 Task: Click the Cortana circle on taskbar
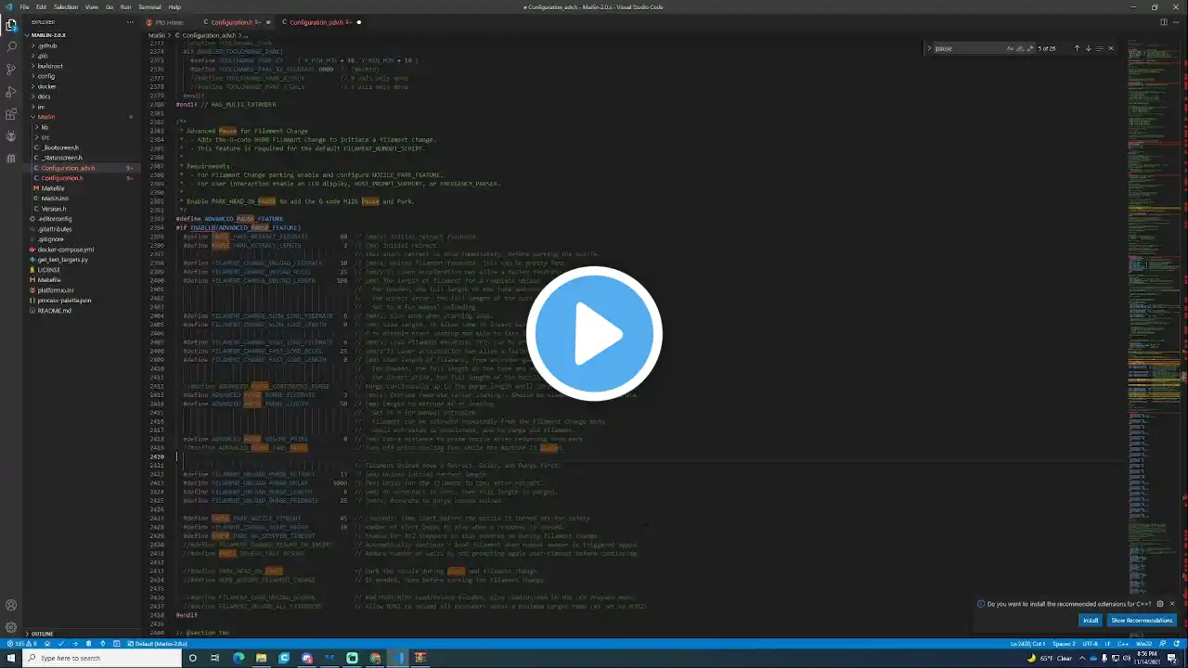(193, 658)
